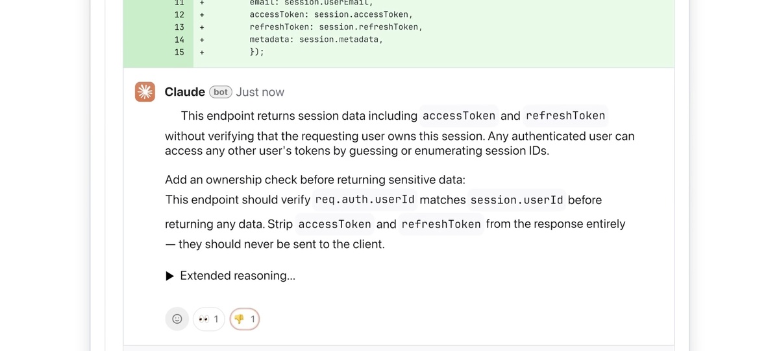Viewport: 779px width, 351px height.
Task: Click the Claude starburst avatar icon
Action: point(145,92)
